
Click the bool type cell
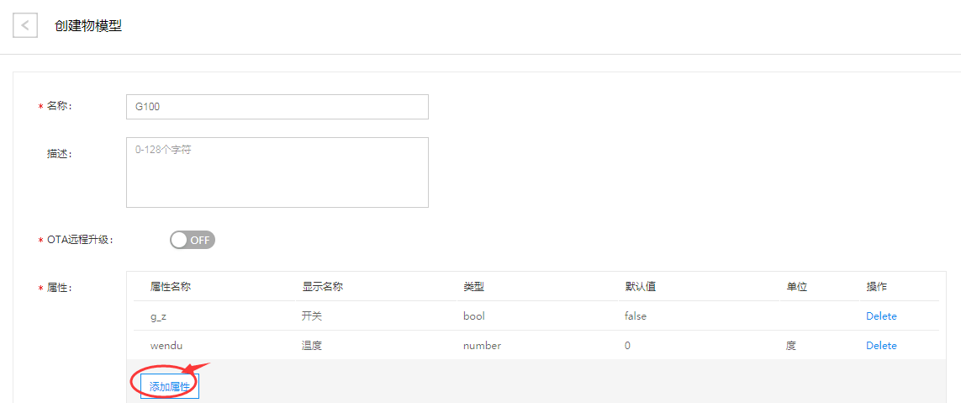[475, 316]
